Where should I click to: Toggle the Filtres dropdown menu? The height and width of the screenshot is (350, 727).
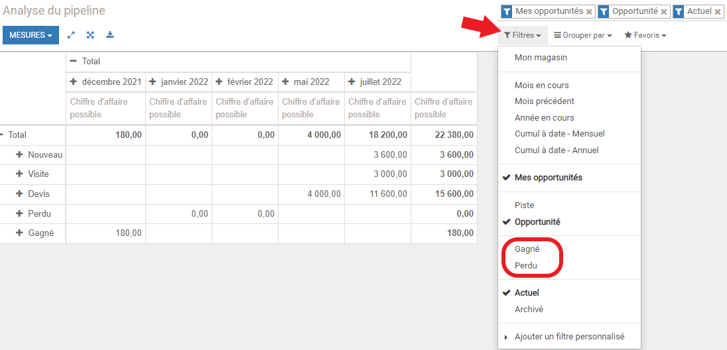point(523,35)
